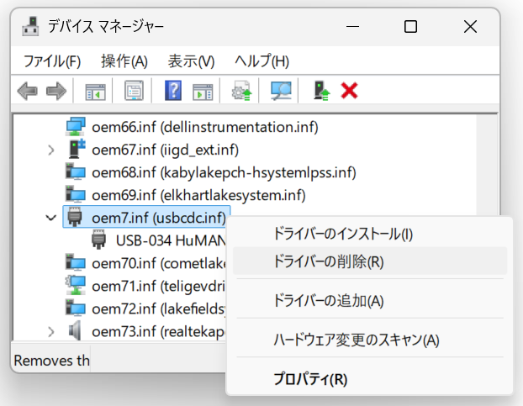
Task: Choose ドライバーの削除(R) from context menu
Action: [x=370, y=261]
